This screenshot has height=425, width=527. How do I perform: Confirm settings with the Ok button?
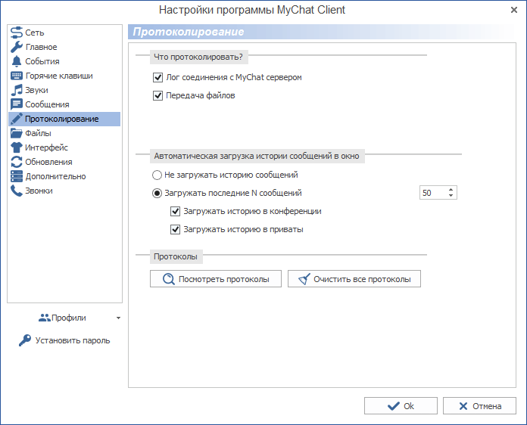point(401,406)
